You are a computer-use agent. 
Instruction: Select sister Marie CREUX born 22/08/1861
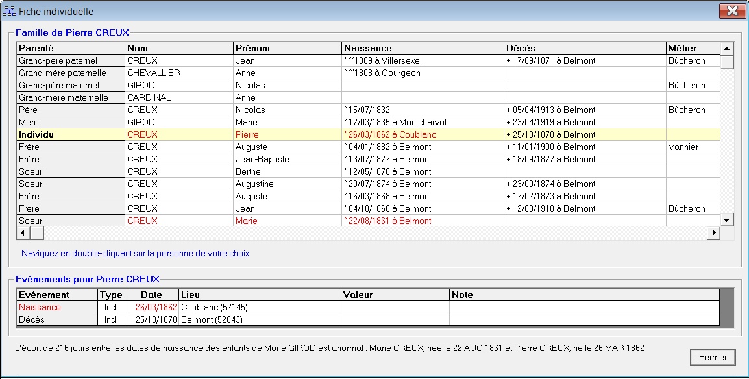point(179,221)
